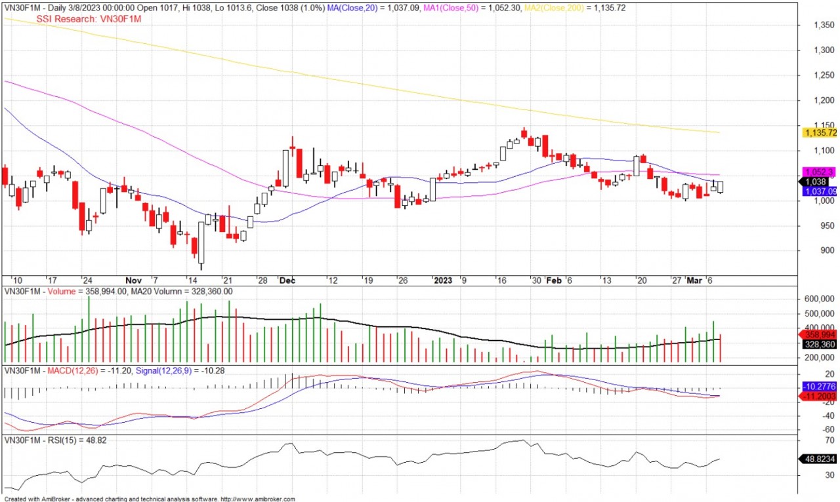Screen dimensions: 840x502
Task: Click the amibroker.com link in the footer
Action: click(x=257, y=499)
